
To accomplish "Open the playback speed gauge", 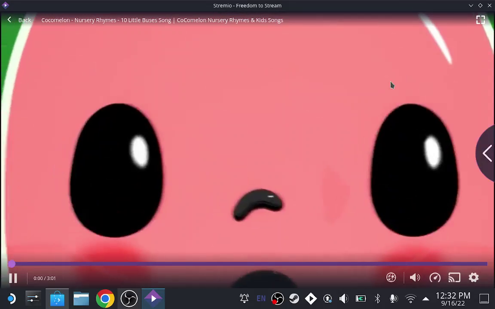I will 435,278.
